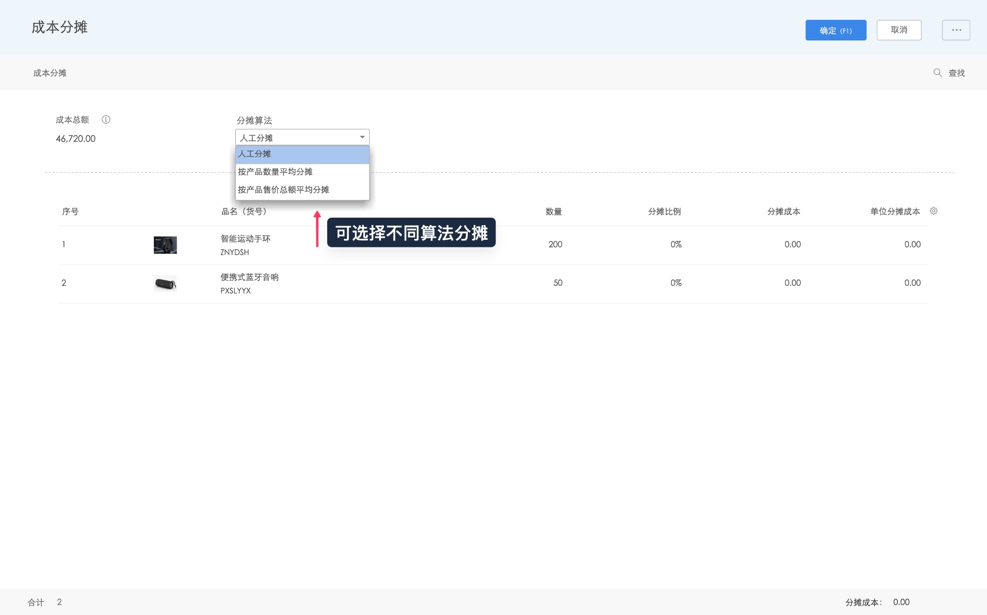Open the more options ellipsis button
Viewport: 987px width, 615px height.
(x=956, y=30)
